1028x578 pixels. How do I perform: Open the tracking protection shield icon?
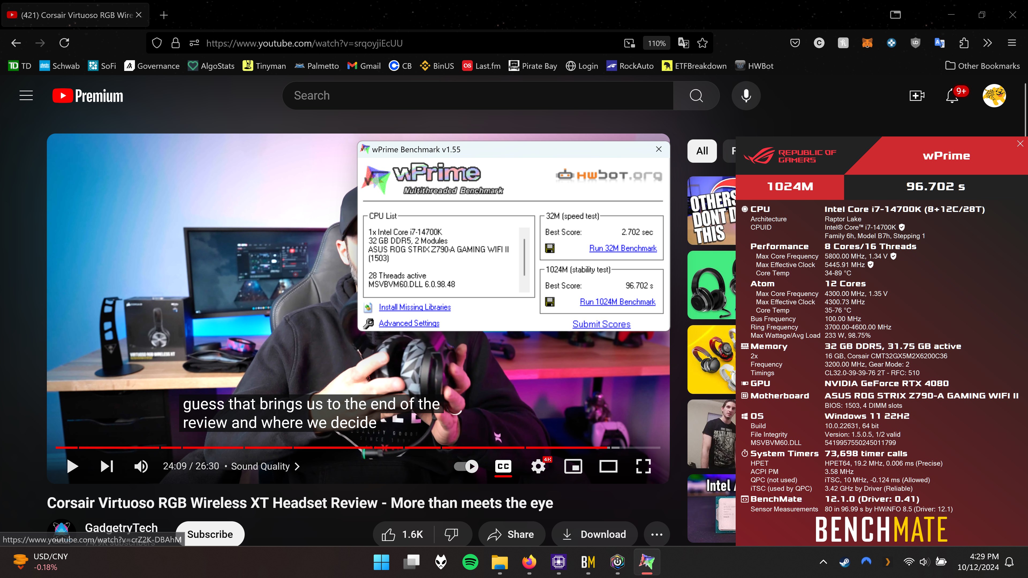157,43
